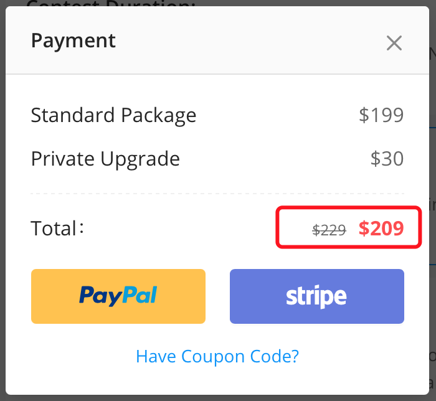Click the dashed divider above Total
This screenshot has height=401, width=436.
tap(217, 194)
